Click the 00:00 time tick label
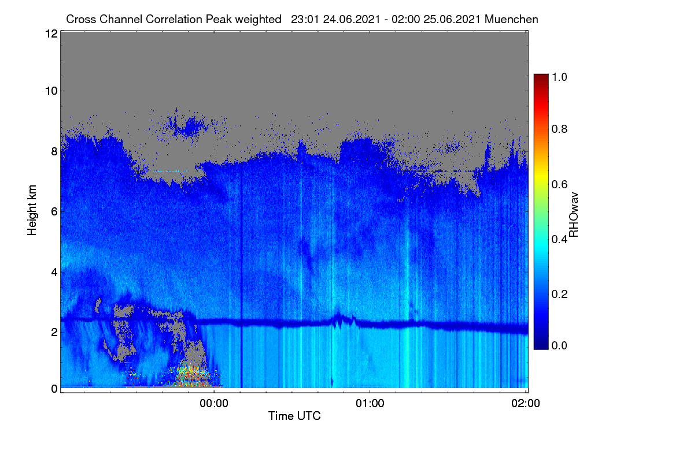The height and width of the screenshot is (462, 694). (x=214, y=404)
